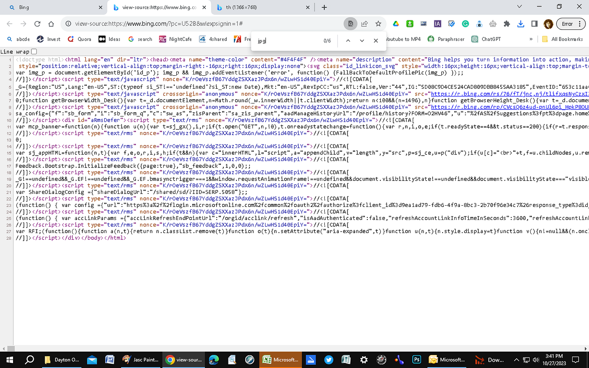Open a new browser tab
This screenshot has height=368, width=589.
click(324, 7)
